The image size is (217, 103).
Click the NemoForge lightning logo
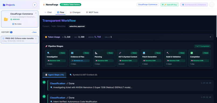(x=44, y=5)
